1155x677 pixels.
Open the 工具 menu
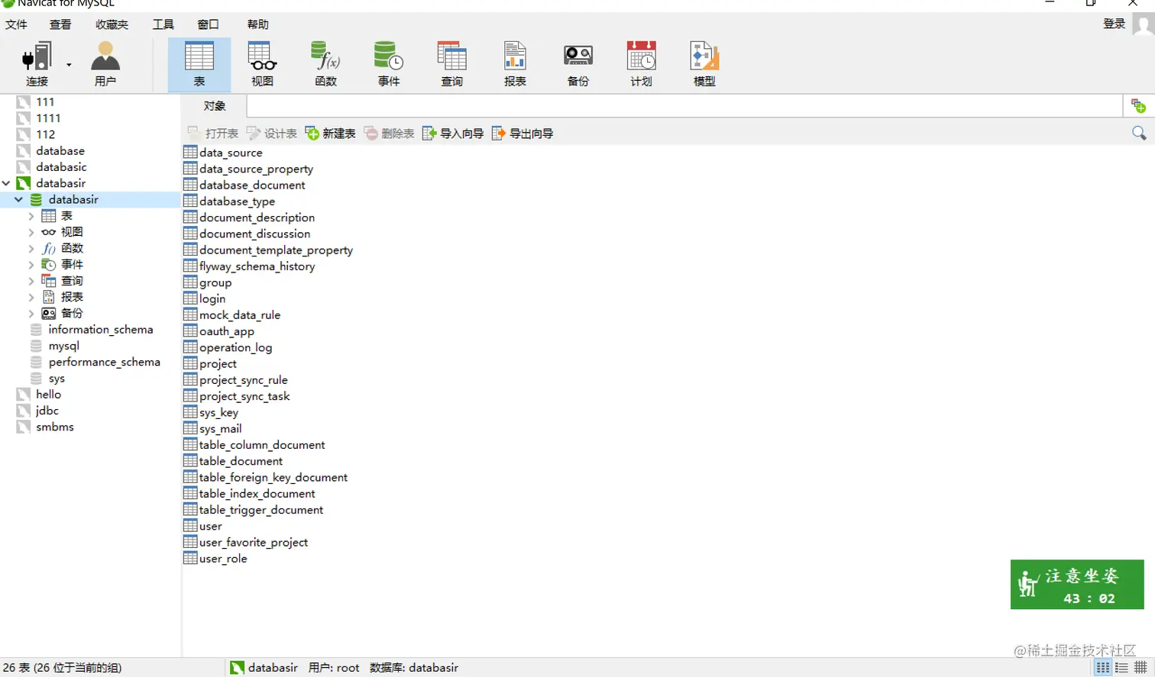[x=163, y=24]
